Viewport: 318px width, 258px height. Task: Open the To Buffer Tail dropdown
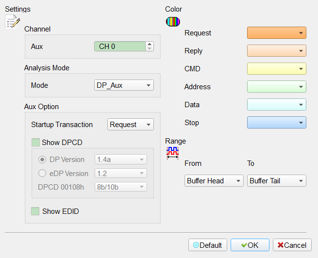pos(277,180)
